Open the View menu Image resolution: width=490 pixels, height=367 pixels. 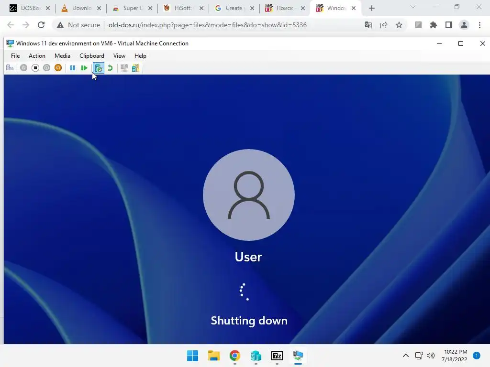click(x=119, y=56)
